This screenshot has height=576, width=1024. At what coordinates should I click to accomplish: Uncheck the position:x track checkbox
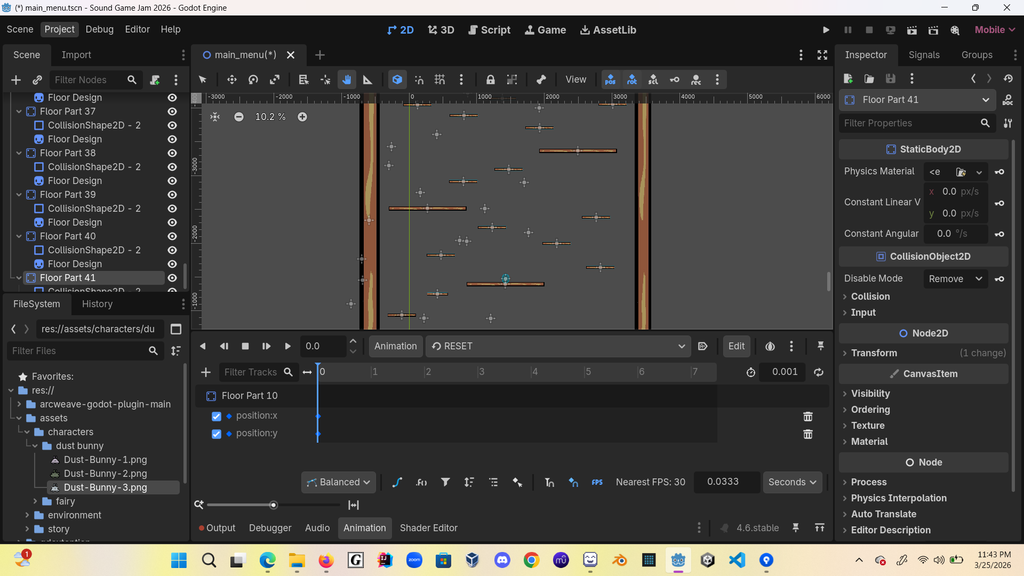click(x=217, y=416)
